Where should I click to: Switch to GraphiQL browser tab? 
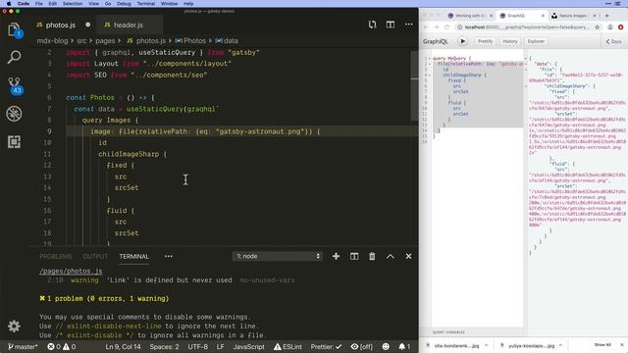[x=521, y=16]
